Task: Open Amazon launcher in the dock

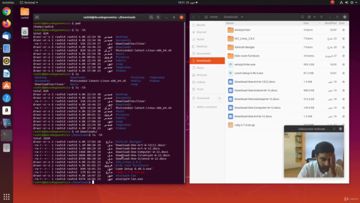Action: click(x=6, y=111)
